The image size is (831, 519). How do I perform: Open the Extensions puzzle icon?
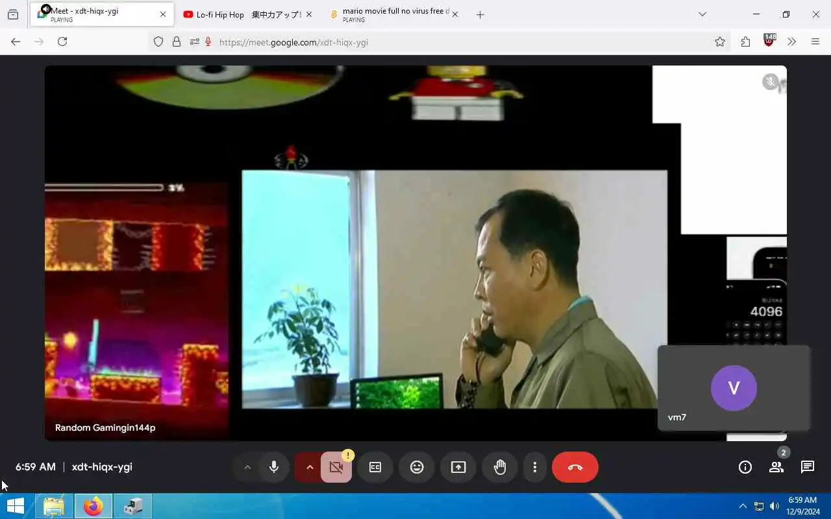(x=745, y=42)
